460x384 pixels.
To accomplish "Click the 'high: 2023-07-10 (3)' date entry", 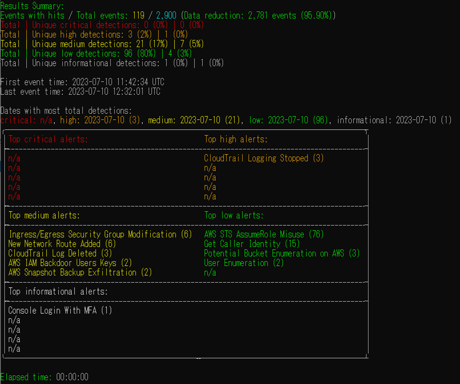I will coord(100,120).
